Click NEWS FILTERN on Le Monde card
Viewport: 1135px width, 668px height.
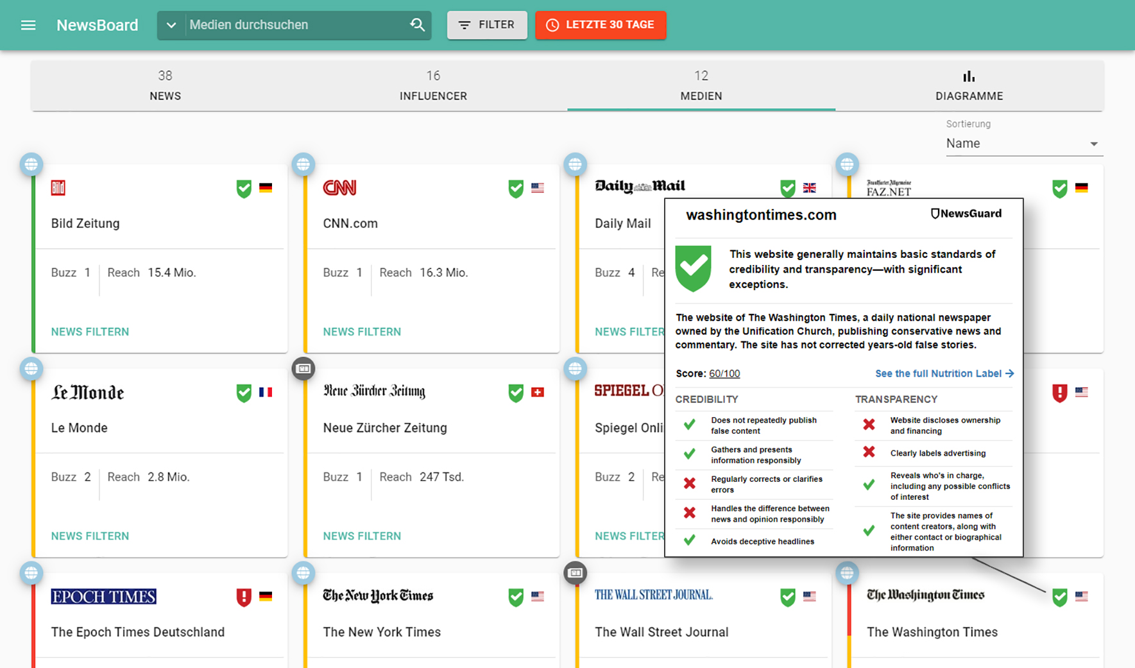(90, 536)
